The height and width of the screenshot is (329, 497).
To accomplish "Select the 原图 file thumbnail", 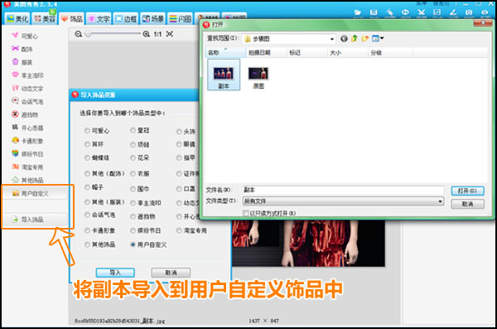I will (258, 77).
